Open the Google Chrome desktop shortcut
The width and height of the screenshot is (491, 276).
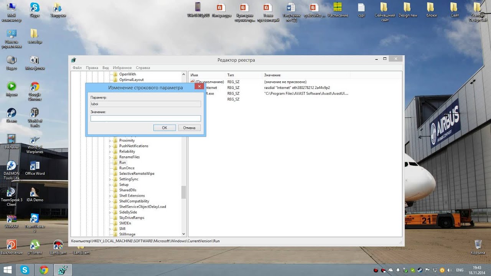[x=35, y=91]
